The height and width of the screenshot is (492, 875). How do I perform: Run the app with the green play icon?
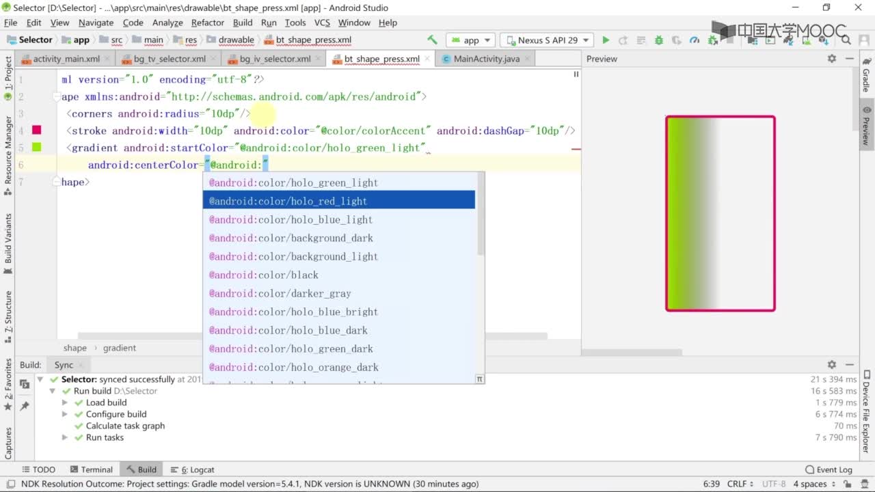[x=605, y=40]
